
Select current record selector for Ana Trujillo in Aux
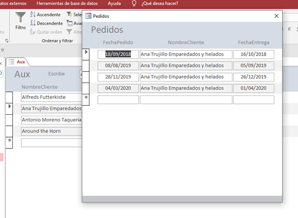(9, 109)
